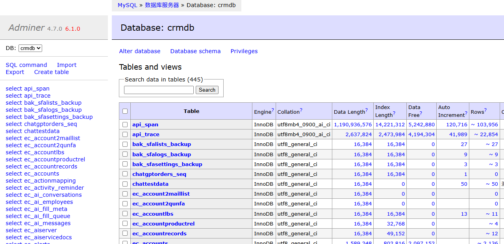Click the Data Free help question mark
Image resolution: width=504 pixels, height=244 pixels.
coord(421,113)
